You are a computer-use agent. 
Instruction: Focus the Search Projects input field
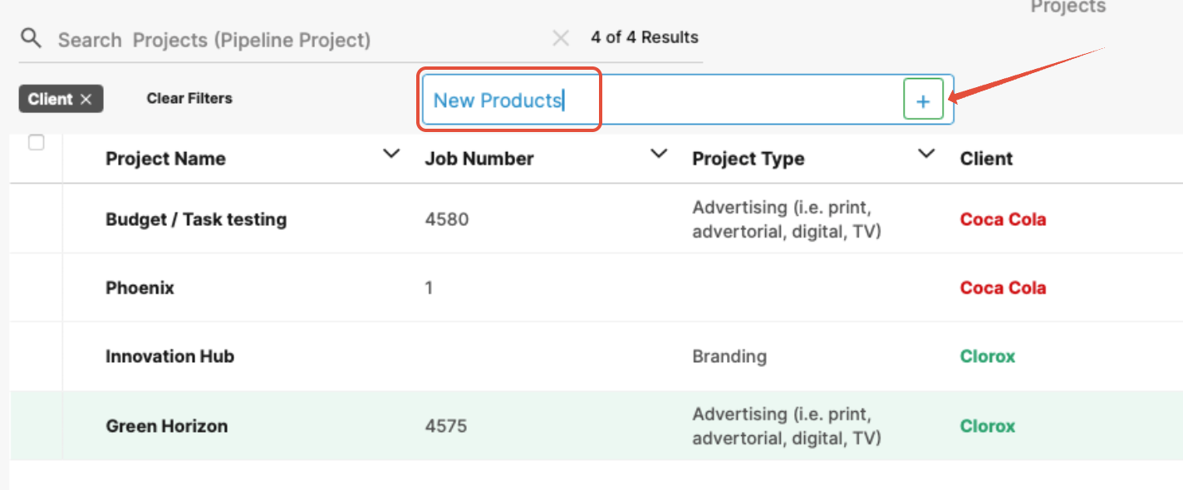click(x=299, y=39)
